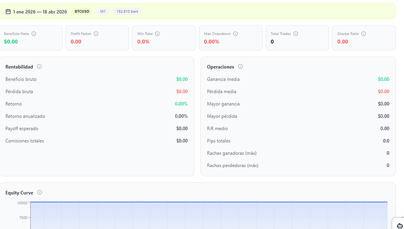404x229 pixels.
Task: Click the calendar icon beside the date range
Action: [x=8, y=12]
